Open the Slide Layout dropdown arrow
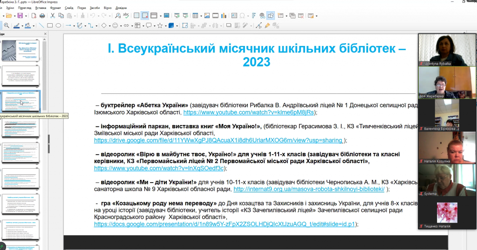 (x=316, y=16)
